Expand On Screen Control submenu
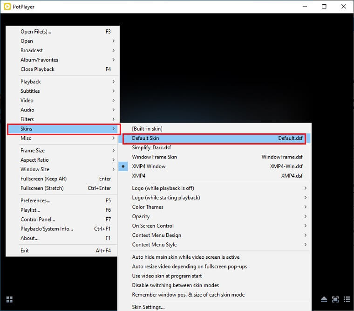The height and width of the screenshot is (311, 354). point(214,226)
